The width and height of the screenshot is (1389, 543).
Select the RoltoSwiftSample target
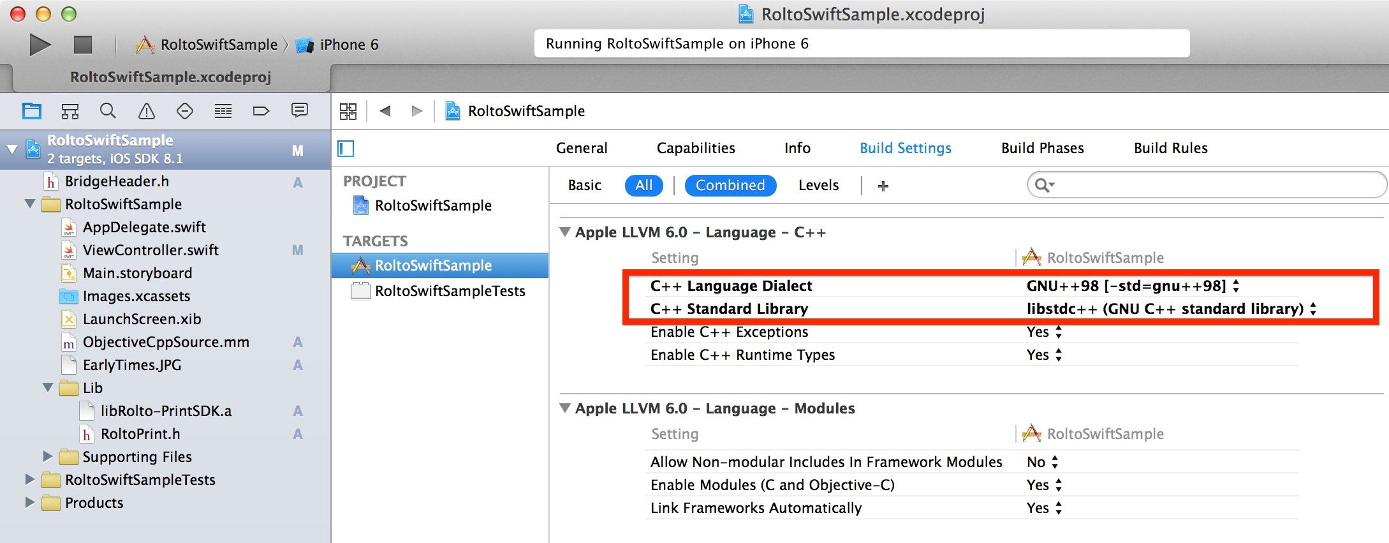pos(440,265)
